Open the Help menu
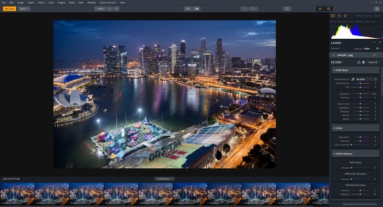The height and width of the screenshot is (207, 383). [x=123, y=2]
